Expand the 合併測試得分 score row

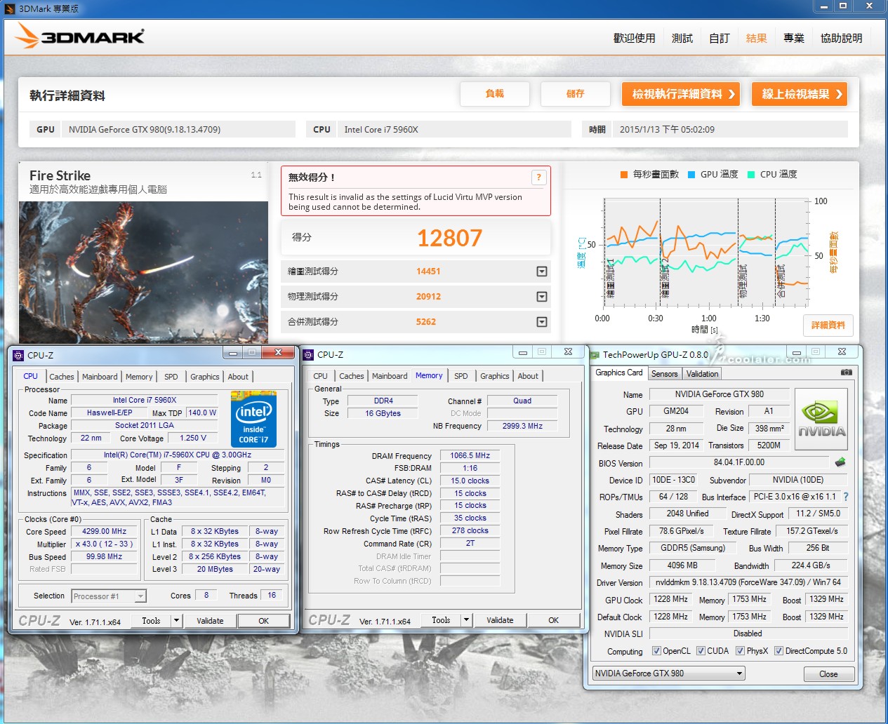coord(542,322)
